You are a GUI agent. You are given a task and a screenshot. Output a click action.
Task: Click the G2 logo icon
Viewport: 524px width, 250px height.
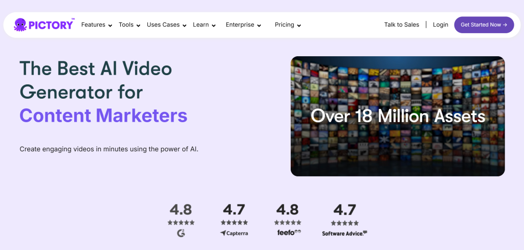(x=181, y=233)
